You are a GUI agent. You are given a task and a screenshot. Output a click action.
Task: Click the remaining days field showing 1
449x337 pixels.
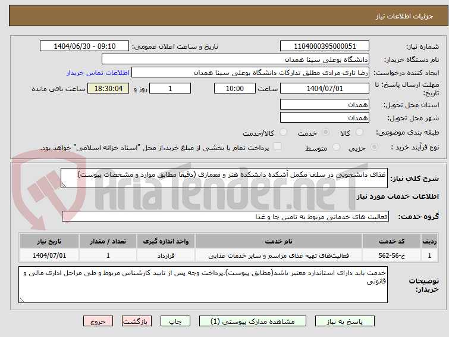pyautogui.click(x=170, y=88)
